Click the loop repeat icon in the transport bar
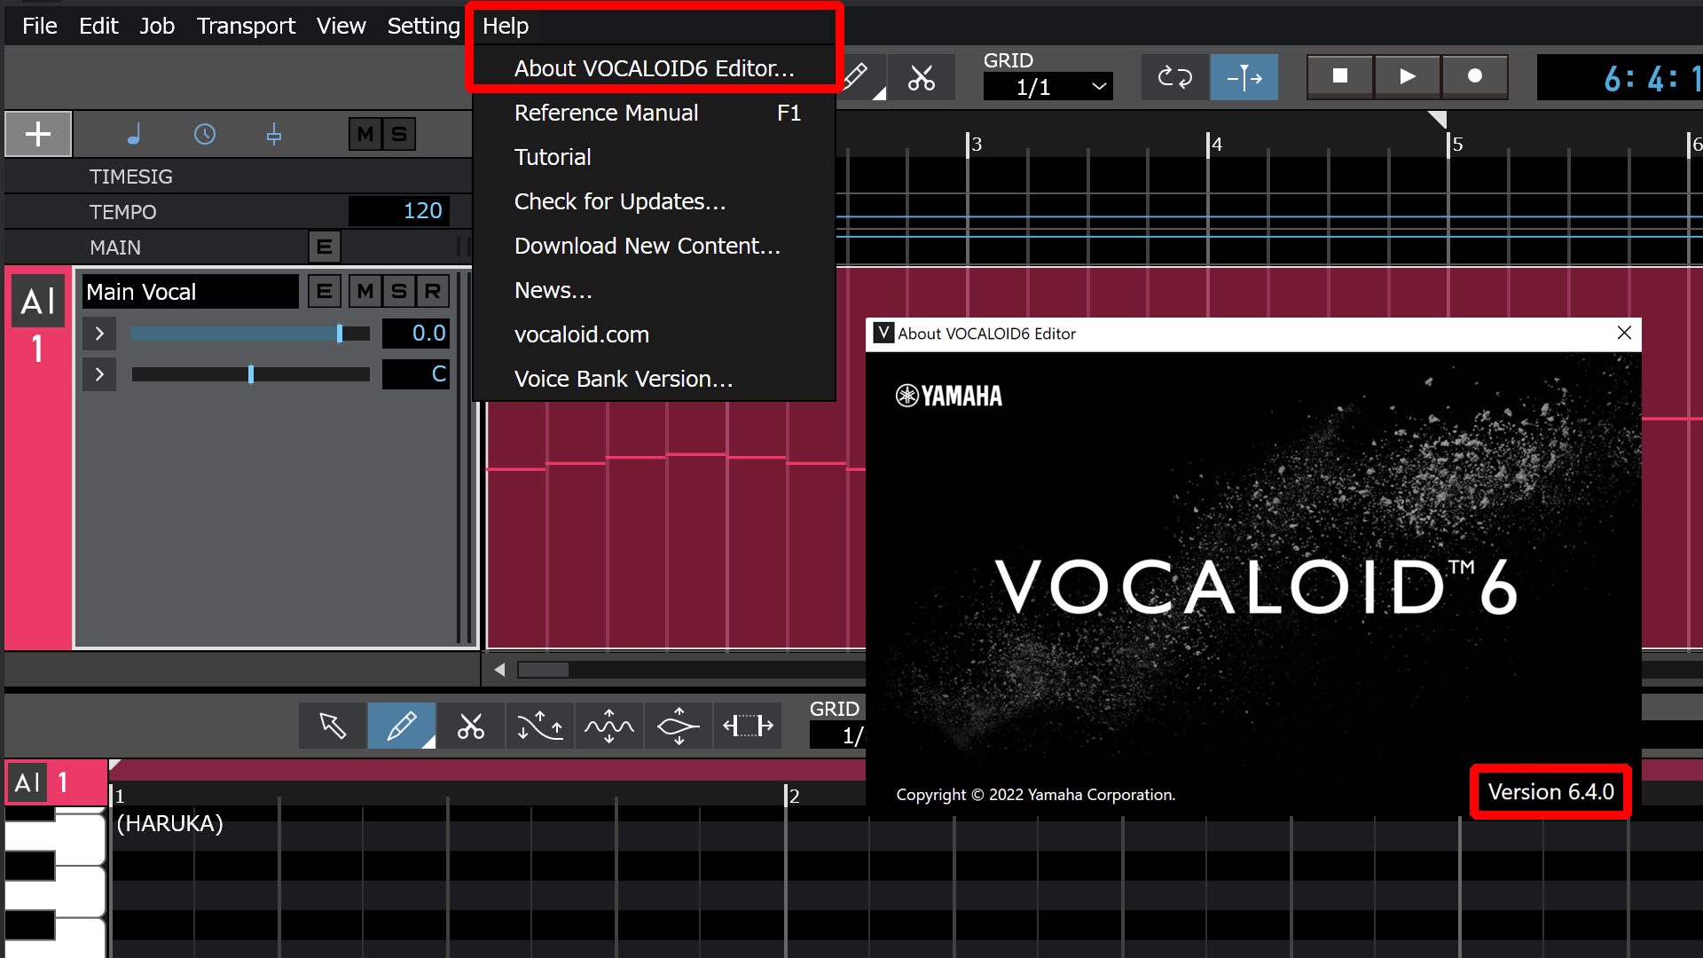This screenshot has height=958, width=1703. tap(1174, 77)
